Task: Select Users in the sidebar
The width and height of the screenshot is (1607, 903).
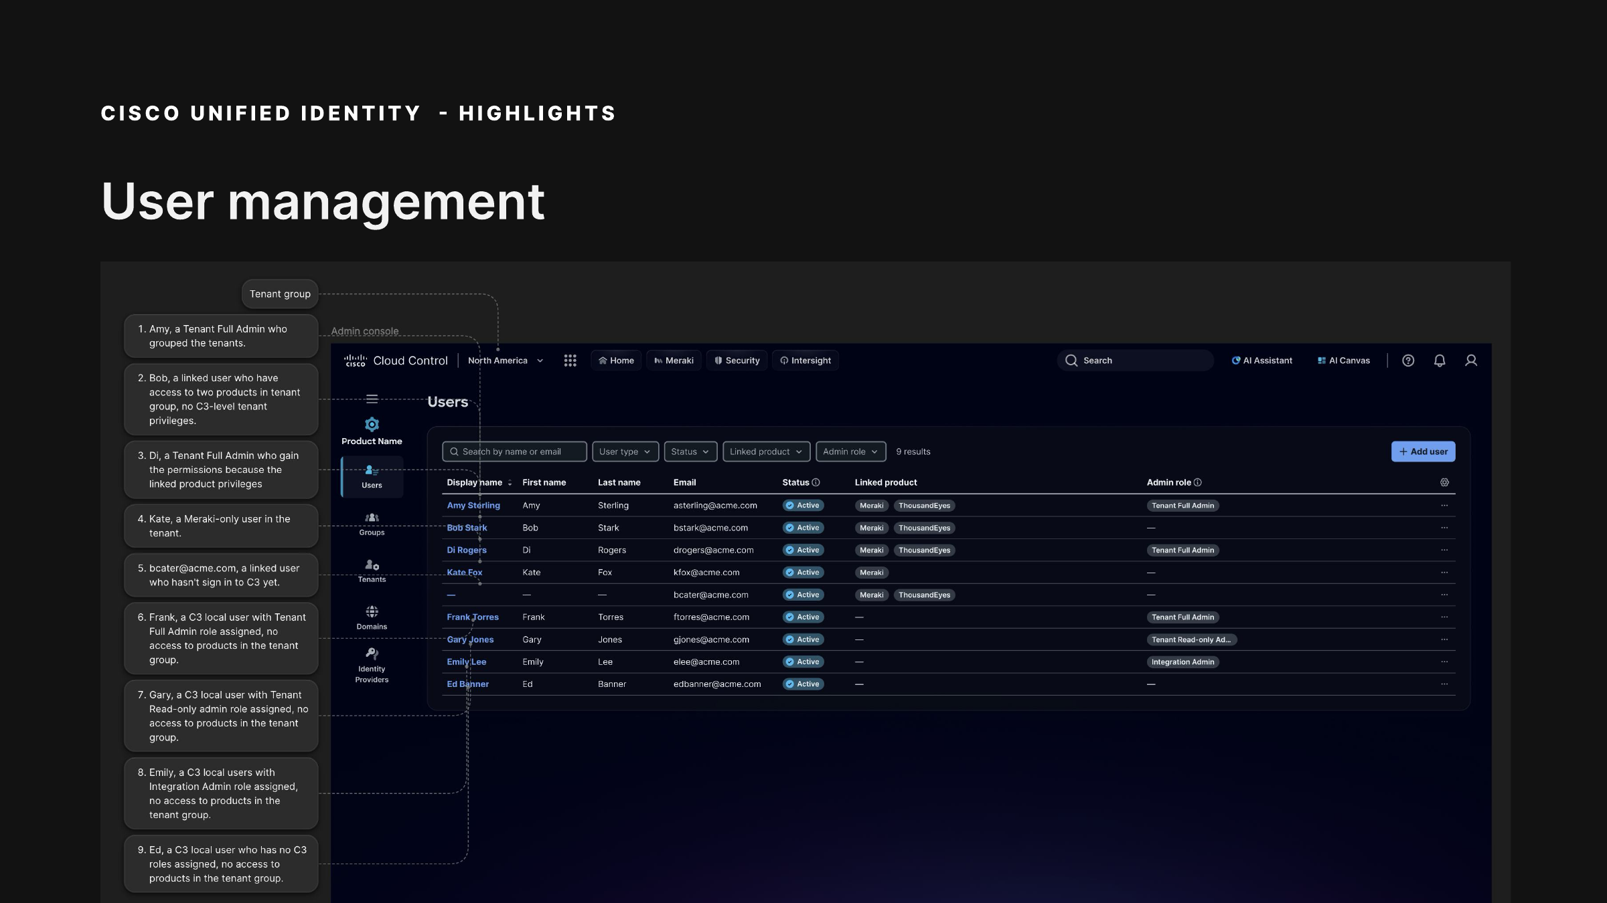Action: pos(372,477)
